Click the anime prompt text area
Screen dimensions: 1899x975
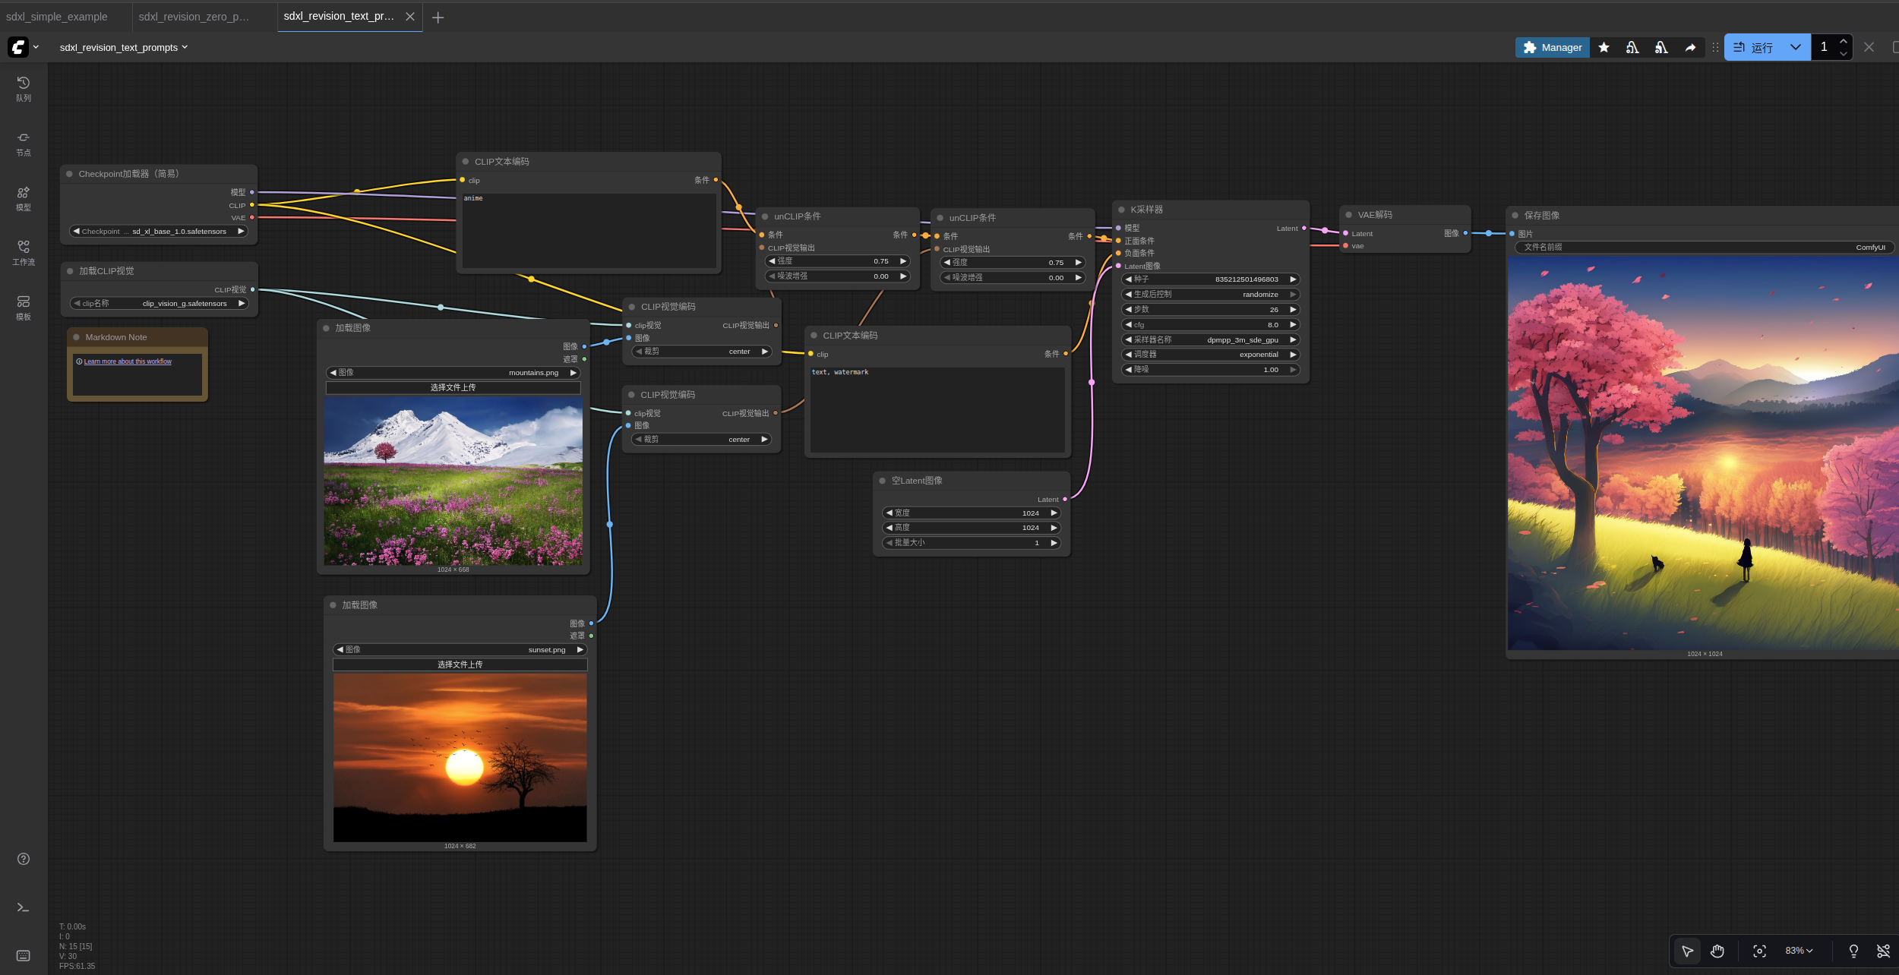point(589,231)
